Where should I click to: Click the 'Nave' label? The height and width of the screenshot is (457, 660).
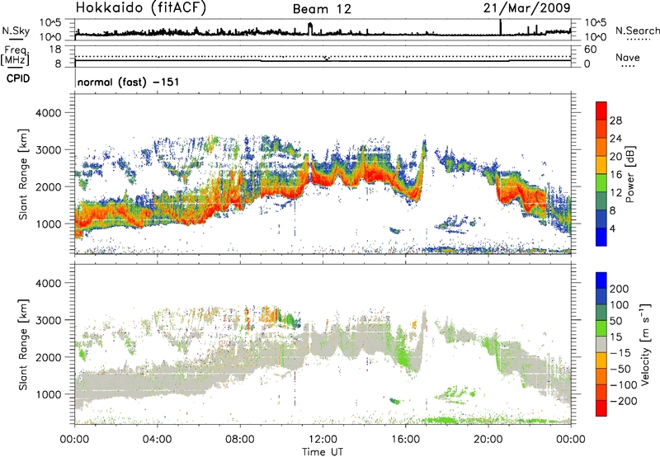coord(628,57)
